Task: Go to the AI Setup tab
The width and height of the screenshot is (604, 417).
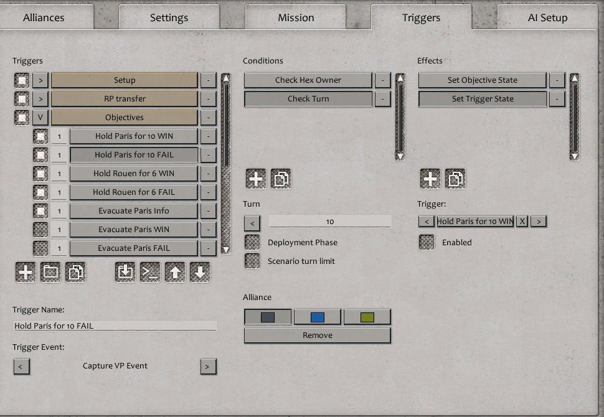Action: click(547, 17)
